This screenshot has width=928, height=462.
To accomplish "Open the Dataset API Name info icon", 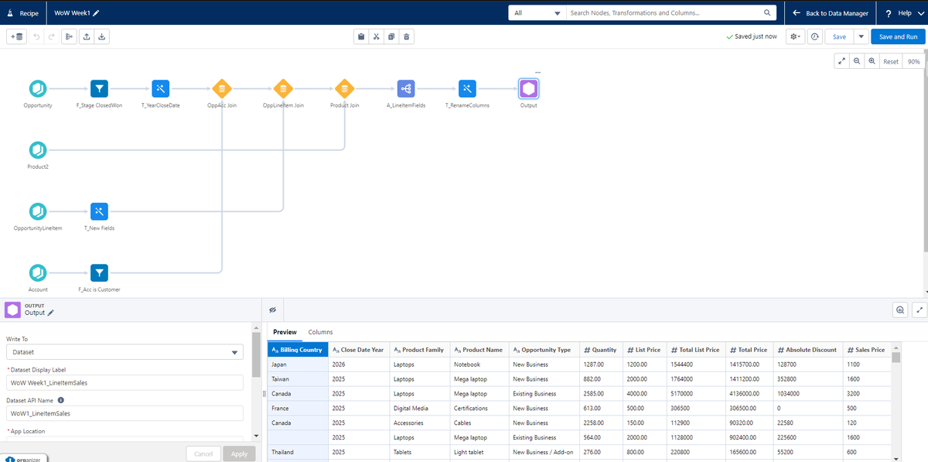I will point(60,400).
